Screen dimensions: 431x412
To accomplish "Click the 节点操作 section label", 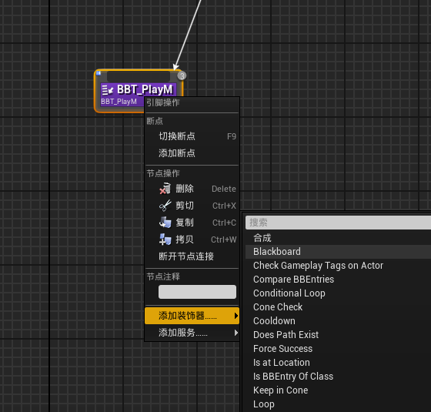I will coord(163,173).
